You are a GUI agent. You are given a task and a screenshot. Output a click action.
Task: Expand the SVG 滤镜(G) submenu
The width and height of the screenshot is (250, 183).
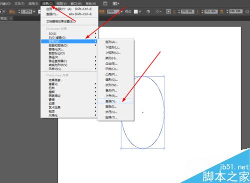coord(69,38)
